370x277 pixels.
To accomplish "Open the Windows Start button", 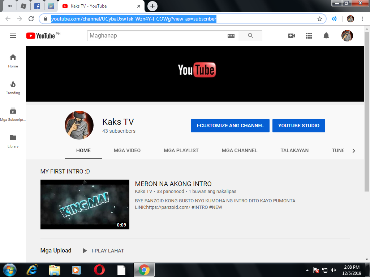I will 10,270.
